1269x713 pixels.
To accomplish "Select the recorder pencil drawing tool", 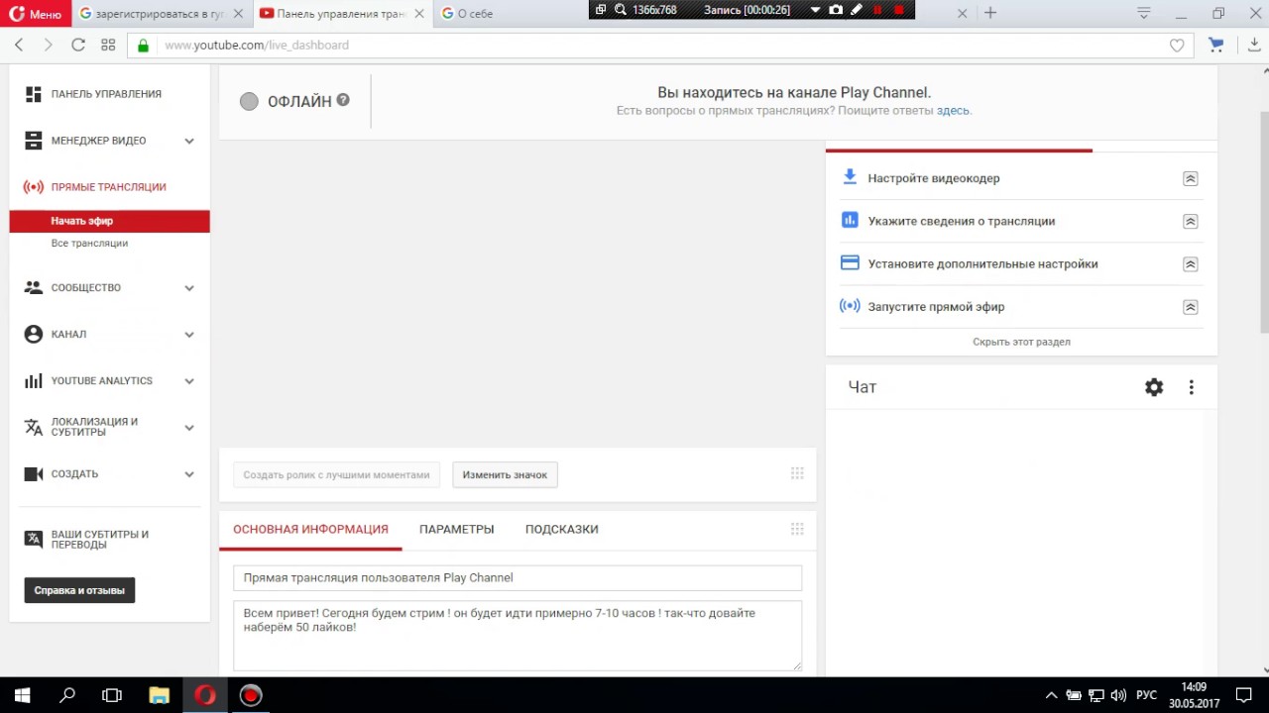I will click(857, 10).
